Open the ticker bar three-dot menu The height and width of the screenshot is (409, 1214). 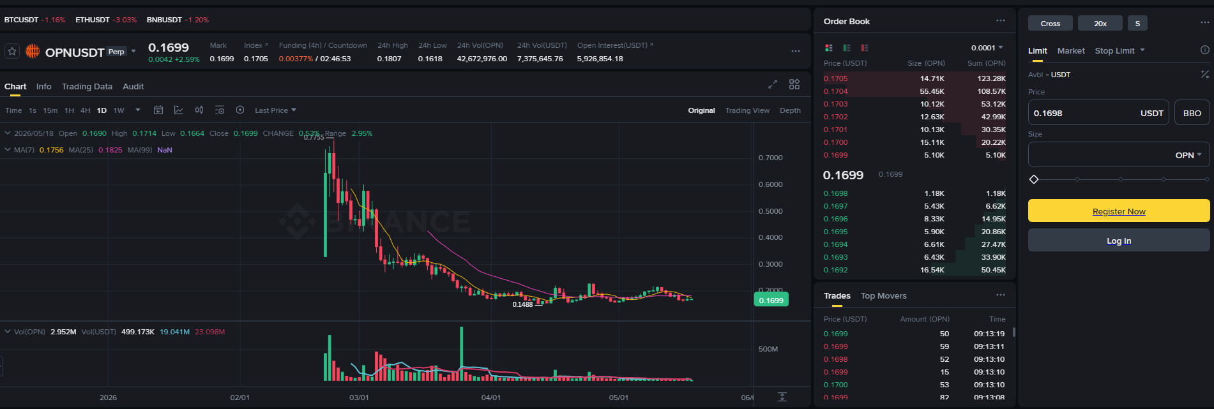[x=795, y=51]
